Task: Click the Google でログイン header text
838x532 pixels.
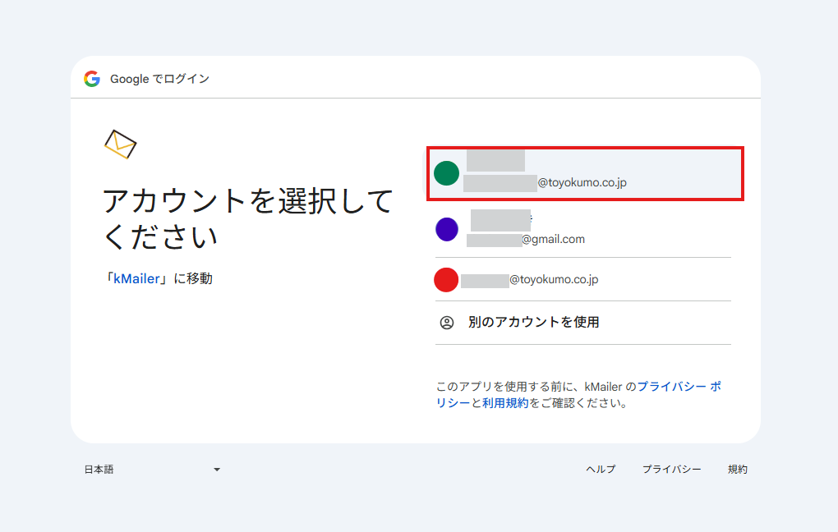Action: tap(159, 79)
